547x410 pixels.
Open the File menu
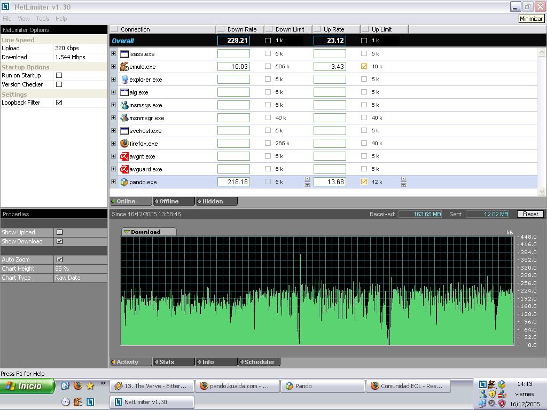coord(7,19)
